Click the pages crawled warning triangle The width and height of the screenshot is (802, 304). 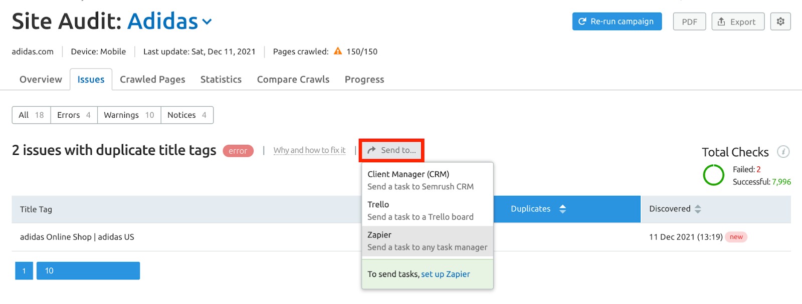pyautogui.click(x=338, y=51)
